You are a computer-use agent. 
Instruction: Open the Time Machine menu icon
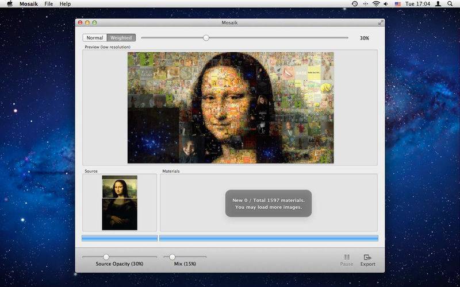point(355,4)
